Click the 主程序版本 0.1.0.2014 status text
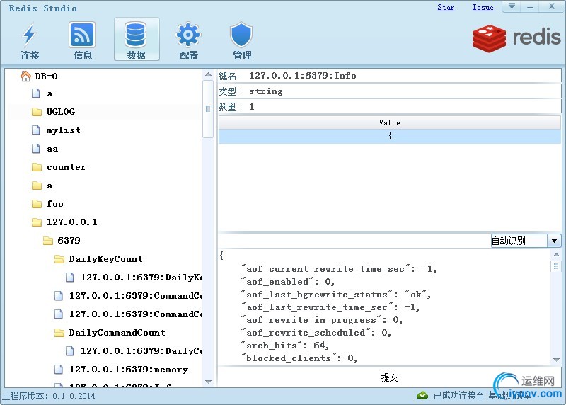This screenshot has height=405, width=566. [x=49, y=396]
